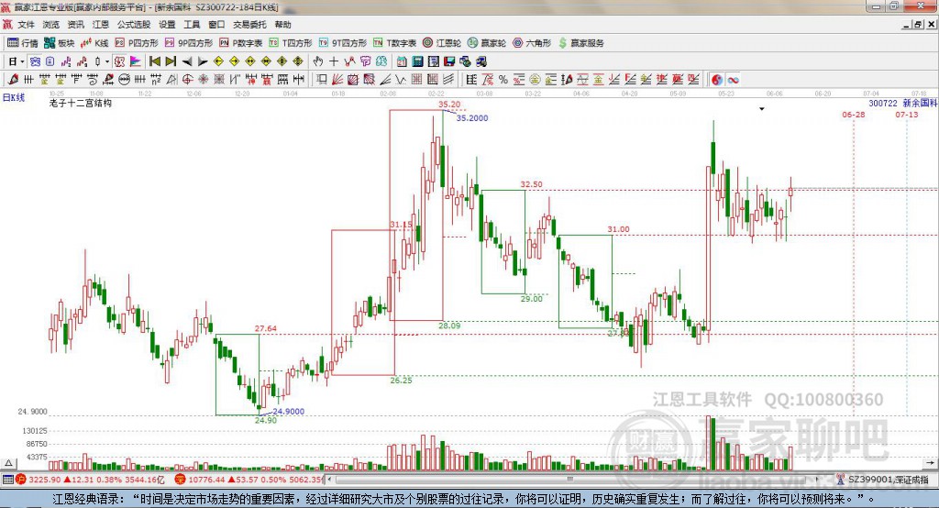This screenshot has width=939, height=508.
Task: Click the K线 toolbar button
Action: tap(94, 43)
